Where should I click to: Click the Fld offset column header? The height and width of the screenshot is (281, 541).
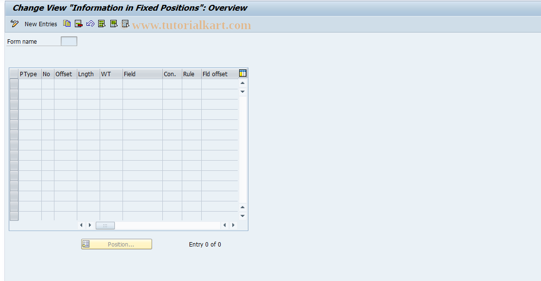pyautogui.click(x=220, y=74)
